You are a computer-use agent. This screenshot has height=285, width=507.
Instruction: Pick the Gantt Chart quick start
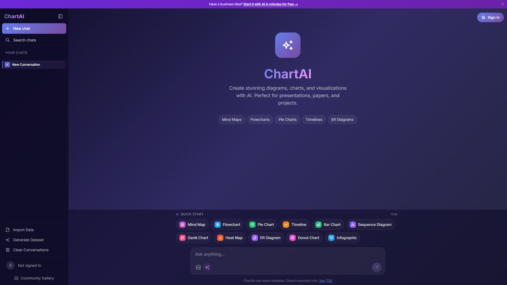point(194,238)
